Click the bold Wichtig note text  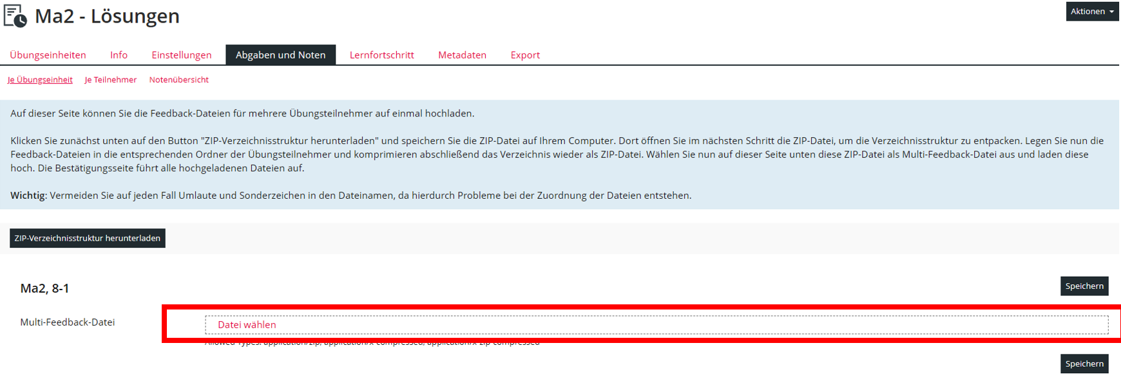(28, 196)
